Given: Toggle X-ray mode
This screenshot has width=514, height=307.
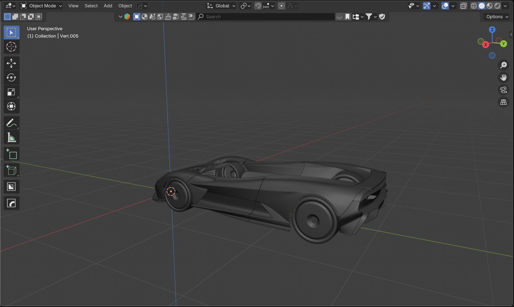Looking at the screenshot, I should (x=463, y=6).
